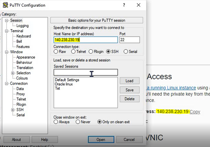Expand the SSH tree node

point(13,110)
